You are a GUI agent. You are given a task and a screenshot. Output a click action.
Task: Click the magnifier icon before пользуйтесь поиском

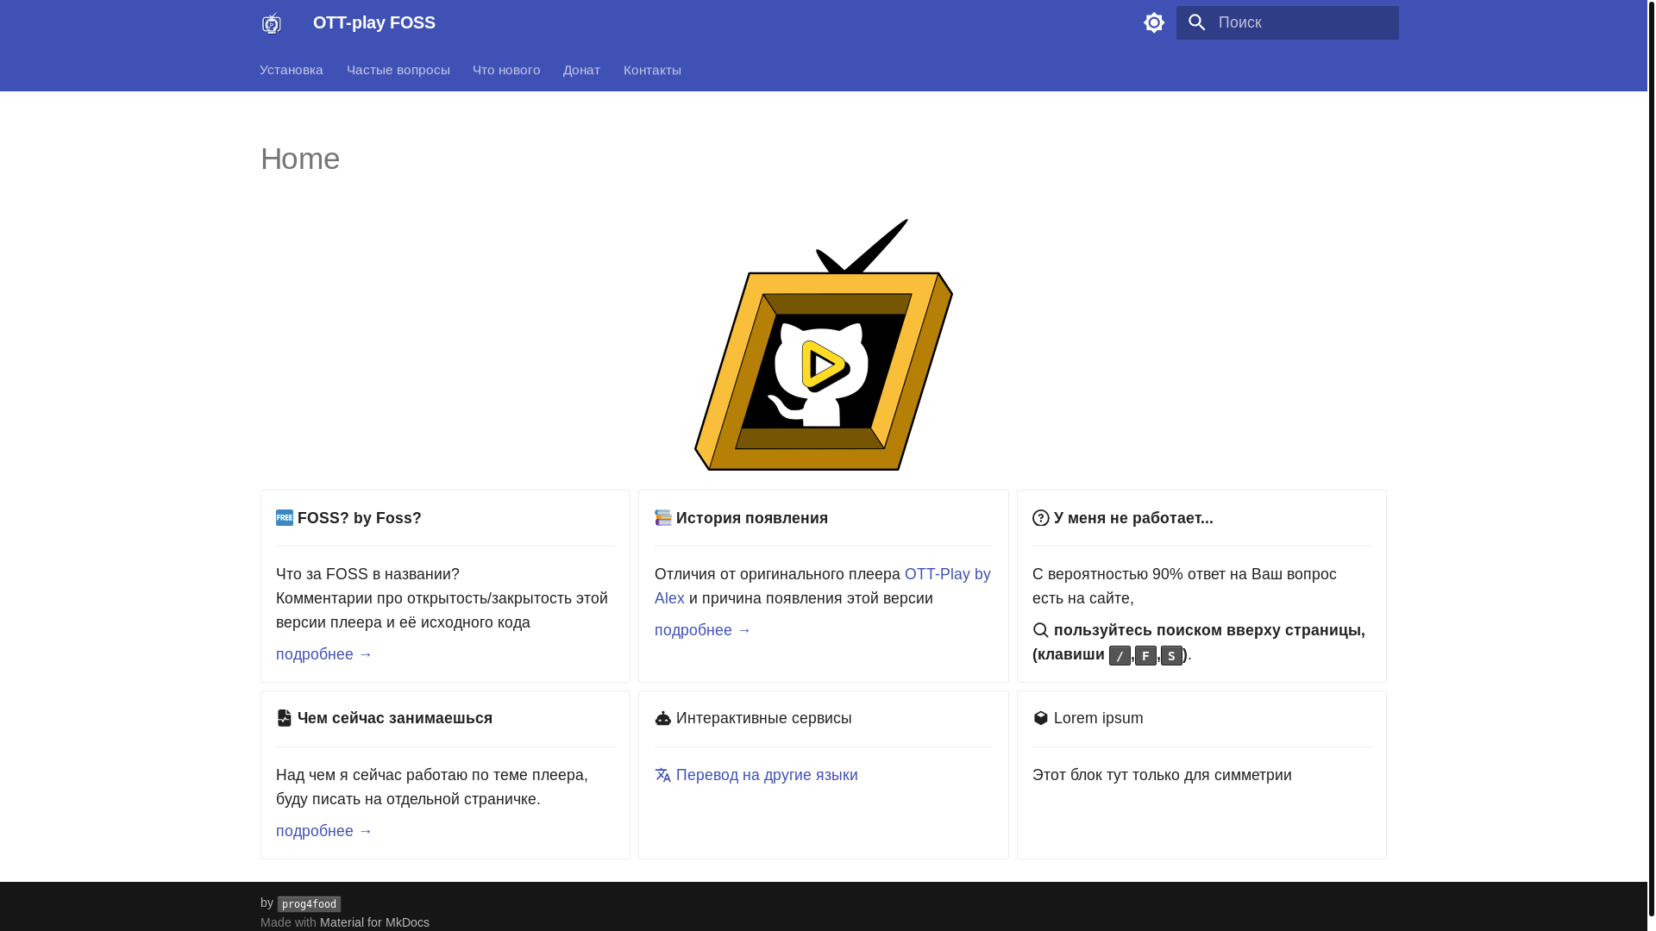point(1041,630)
